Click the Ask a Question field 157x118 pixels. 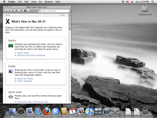(54, 11)
